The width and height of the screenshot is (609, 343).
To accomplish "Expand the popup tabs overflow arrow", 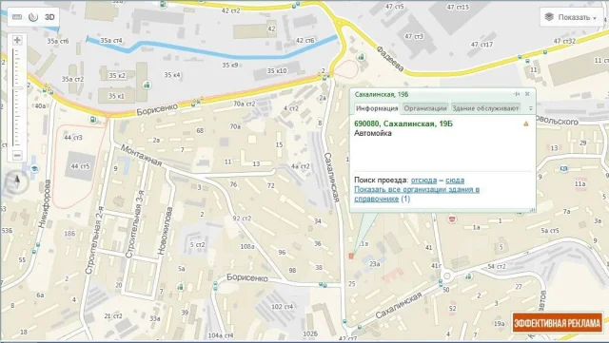I will pos(530,108).
